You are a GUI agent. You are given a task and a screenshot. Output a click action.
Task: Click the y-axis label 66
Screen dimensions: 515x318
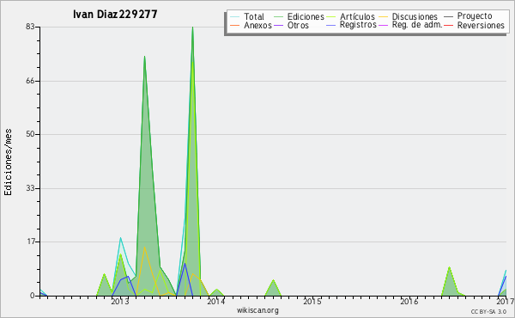30,81
